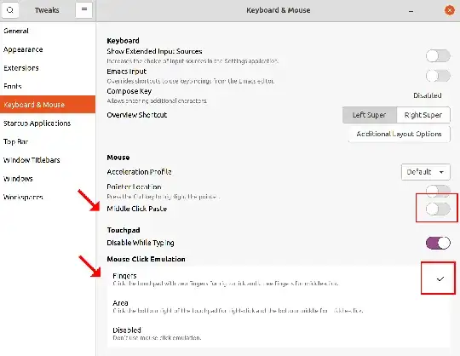Choose Left Super overview shortcut

tap(370, 115)
